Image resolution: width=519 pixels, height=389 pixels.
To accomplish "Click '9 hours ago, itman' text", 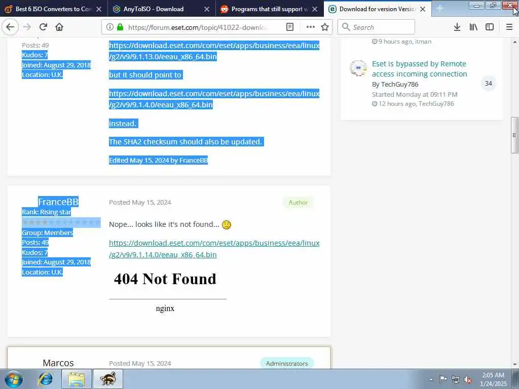I will [x=401, y=42].
